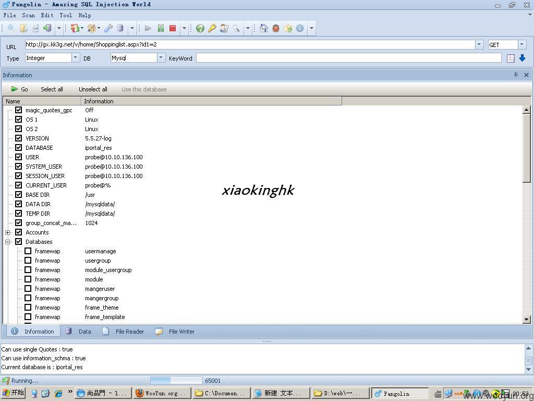534x401 pixels.
Task: Click the paint palette theme icon
Action: (92, 28)
